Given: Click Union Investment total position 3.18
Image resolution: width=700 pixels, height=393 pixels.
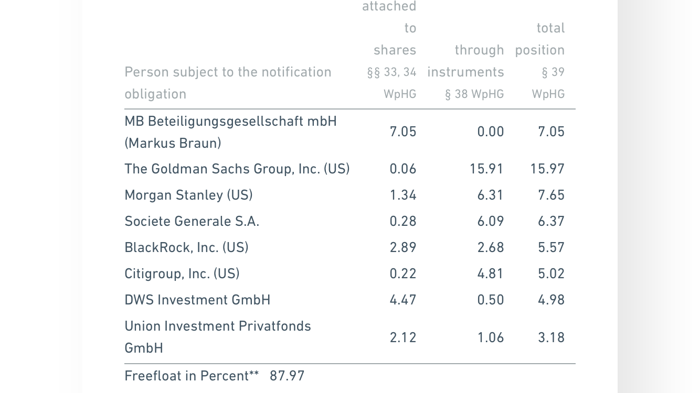Looking at the screenshot, I should [551, 337].
